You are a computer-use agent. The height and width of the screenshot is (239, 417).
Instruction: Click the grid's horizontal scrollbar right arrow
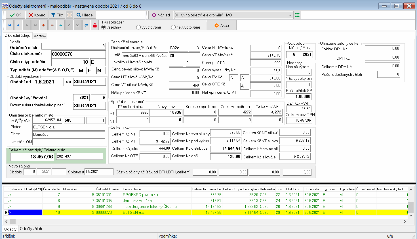405,221
